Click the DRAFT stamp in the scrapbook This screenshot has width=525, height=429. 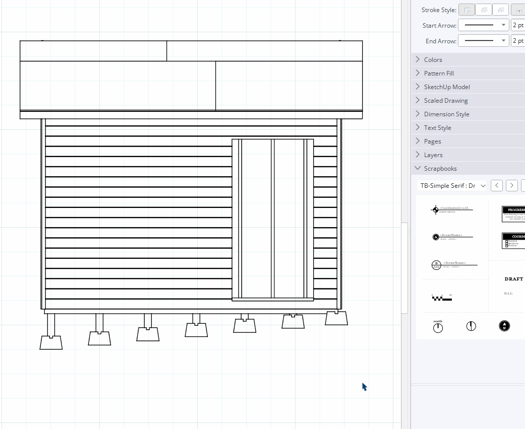(513, 279)
